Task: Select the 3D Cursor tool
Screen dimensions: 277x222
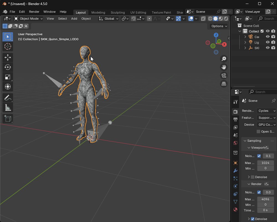Action: tap(8, 46)
